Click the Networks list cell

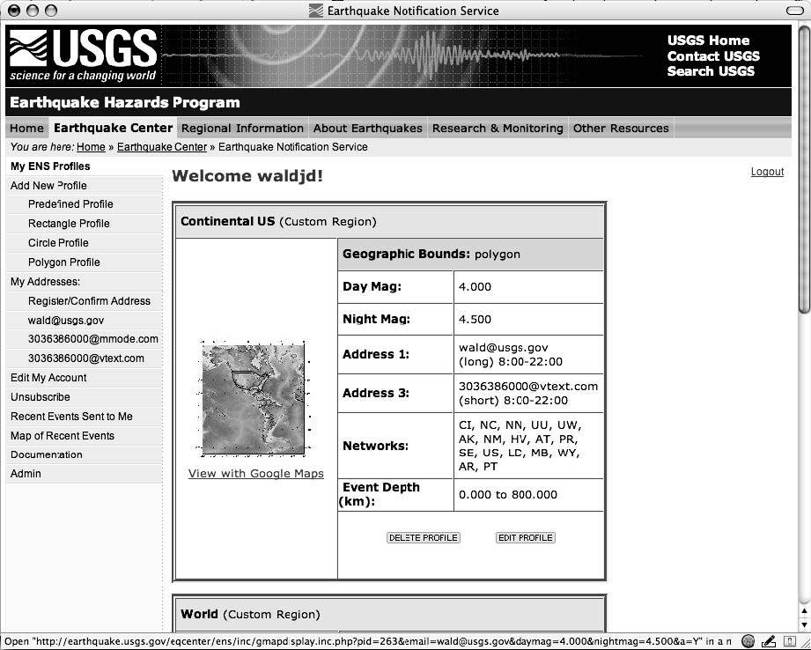pos(528,446)
